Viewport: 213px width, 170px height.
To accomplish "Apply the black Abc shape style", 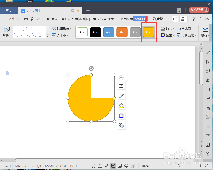I will pos(95,32).
